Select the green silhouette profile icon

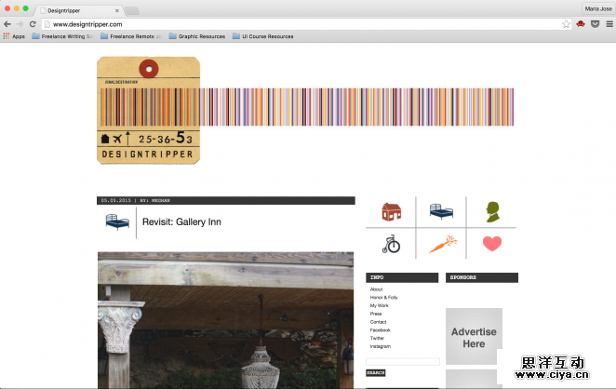point(492,212)
